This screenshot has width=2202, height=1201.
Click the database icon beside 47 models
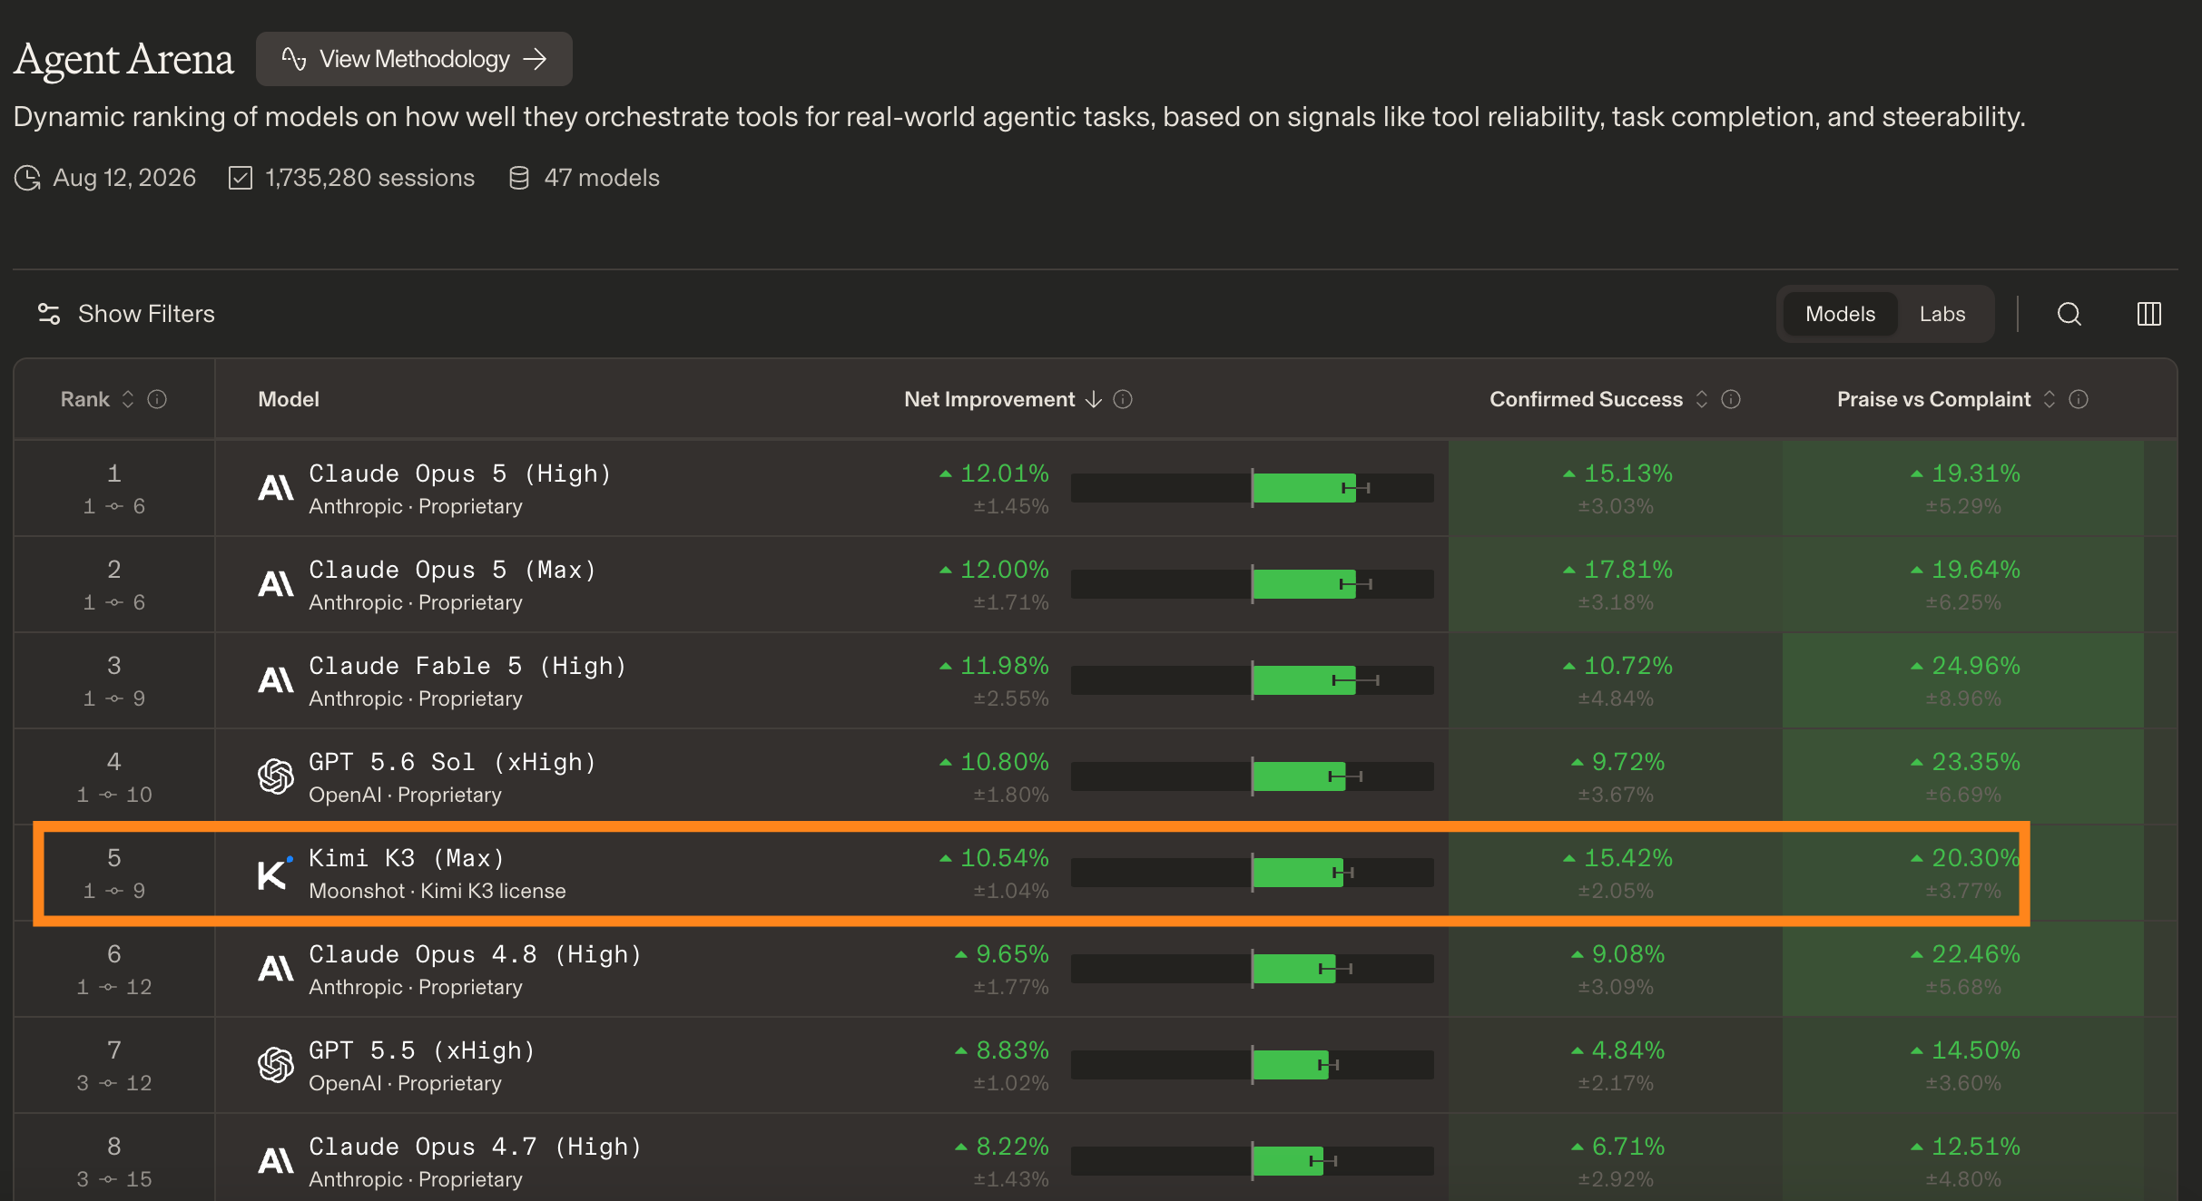coord(519,178)
